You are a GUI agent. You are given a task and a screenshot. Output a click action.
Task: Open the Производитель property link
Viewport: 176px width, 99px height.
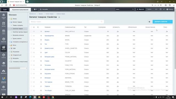tap(49, 36)
